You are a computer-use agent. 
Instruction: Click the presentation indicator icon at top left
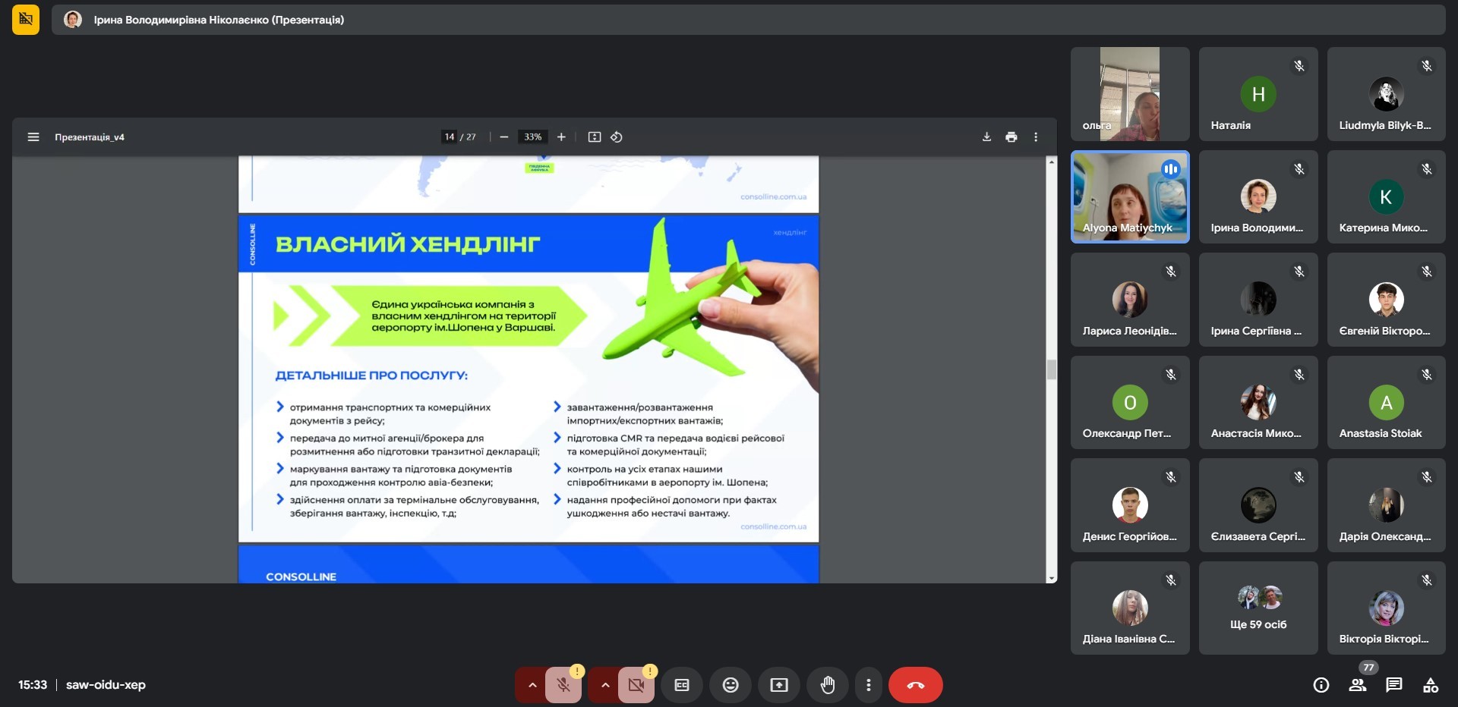pyautogui.click(x=26, y=20)
